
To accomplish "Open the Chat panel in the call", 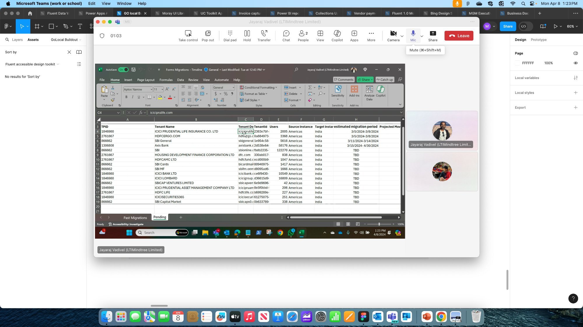I will pos(286,35).
